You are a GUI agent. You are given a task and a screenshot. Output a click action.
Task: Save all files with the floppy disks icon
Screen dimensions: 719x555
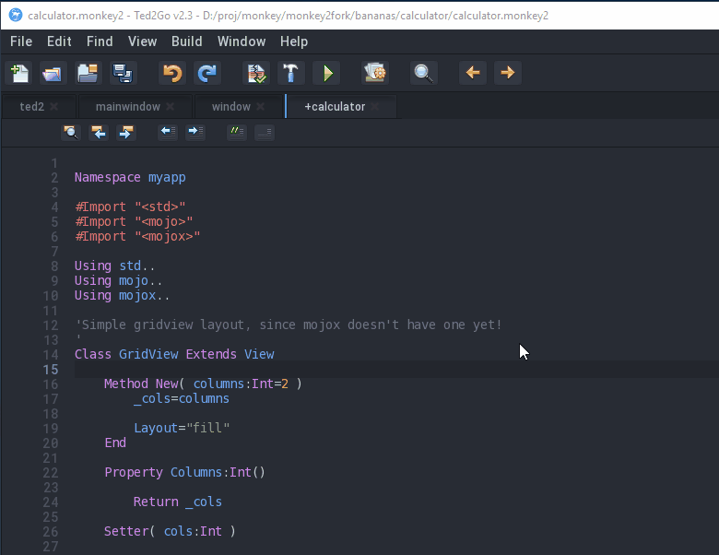(x=122, y=73)
